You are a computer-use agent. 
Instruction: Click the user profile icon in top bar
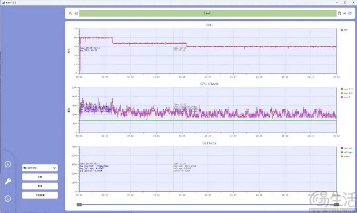tap(70, 13)
